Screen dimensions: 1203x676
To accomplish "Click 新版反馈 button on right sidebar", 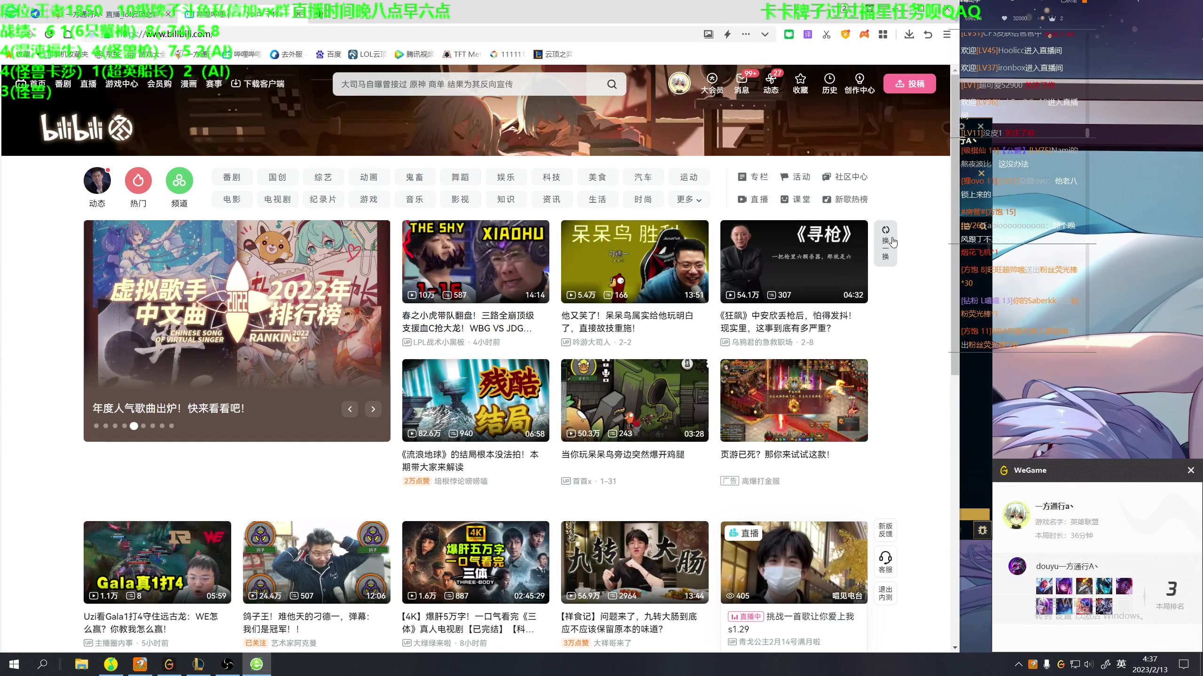I will pyautogui.click(x=885, y=530).
